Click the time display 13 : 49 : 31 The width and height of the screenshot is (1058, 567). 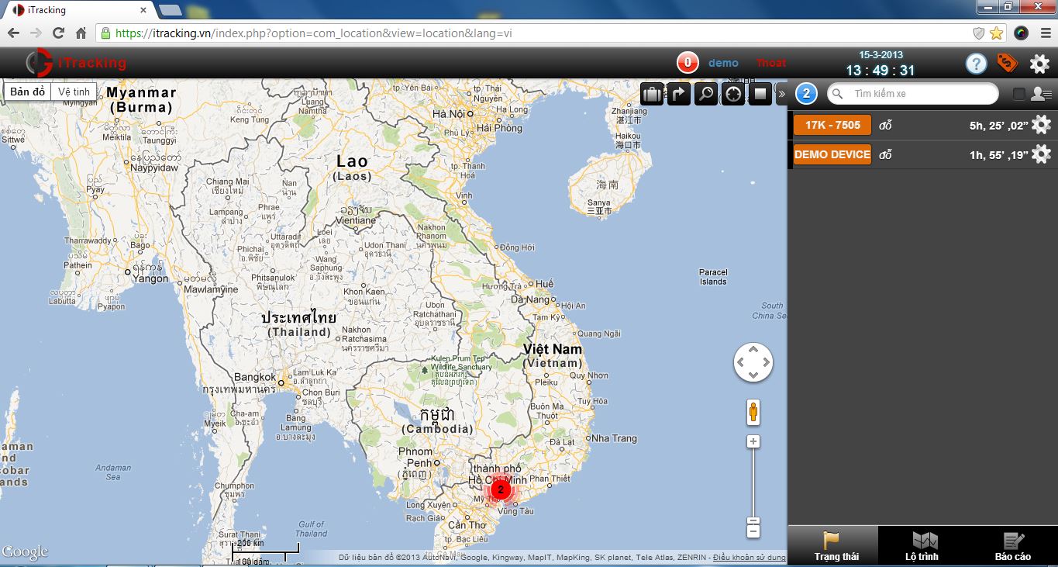tap(881, 71)
